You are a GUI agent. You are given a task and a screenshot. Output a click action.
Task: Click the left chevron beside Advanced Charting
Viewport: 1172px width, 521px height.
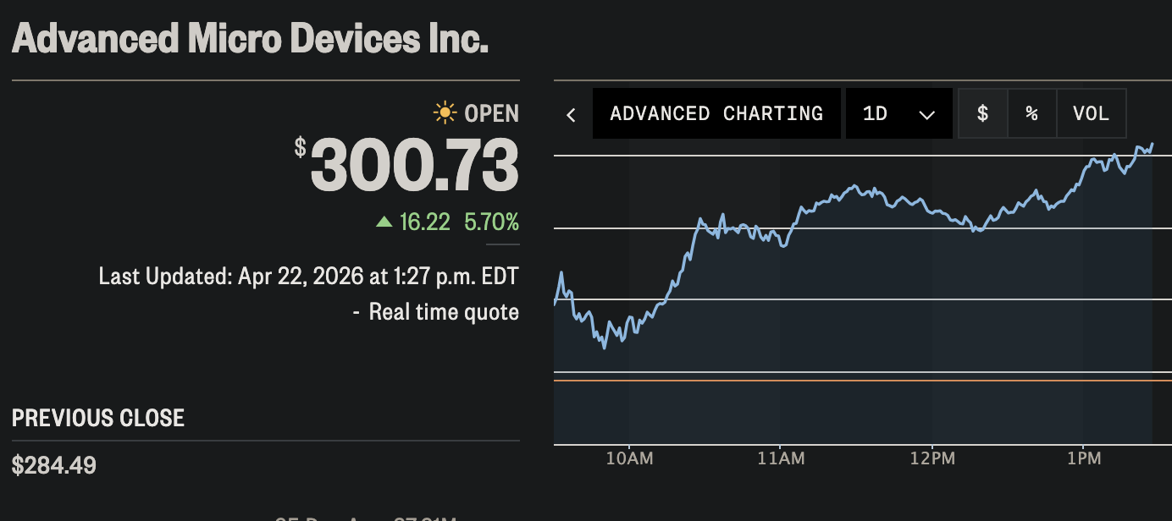pyautogui.click(x=572, y=114)
